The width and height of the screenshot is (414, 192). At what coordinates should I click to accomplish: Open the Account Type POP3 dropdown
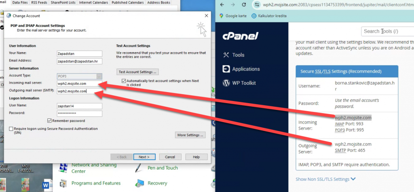79,76
